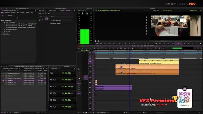Click the timeline bottom bar search icon
Image resolution: width=203 pixels, height=114 pixels.
(108, 113)
